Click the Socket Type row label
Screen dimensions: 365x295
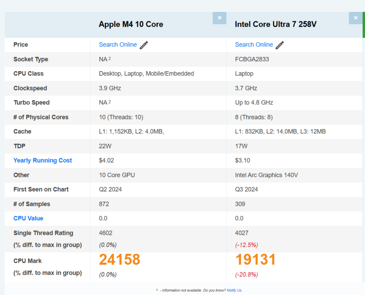[31, 59]
